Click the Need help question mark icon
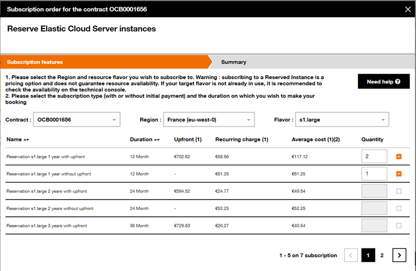The height and width of the screenshot is (271, 416). [x=397, y=82]
